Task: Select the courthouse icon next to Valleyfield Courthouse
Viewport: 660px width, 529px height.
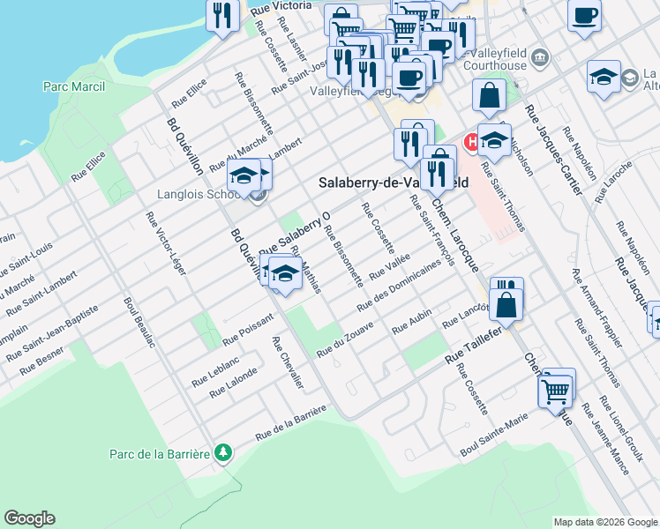Action: [540, 57]
